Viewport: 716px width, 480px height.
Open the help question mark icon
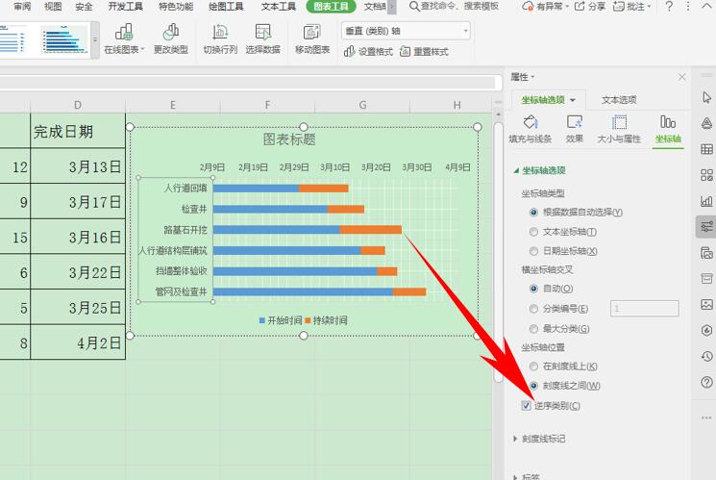coord(669,7)
